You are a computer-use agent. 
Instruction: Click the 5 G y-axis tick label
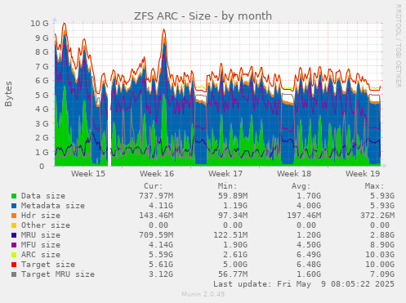[x=42, y=95]
